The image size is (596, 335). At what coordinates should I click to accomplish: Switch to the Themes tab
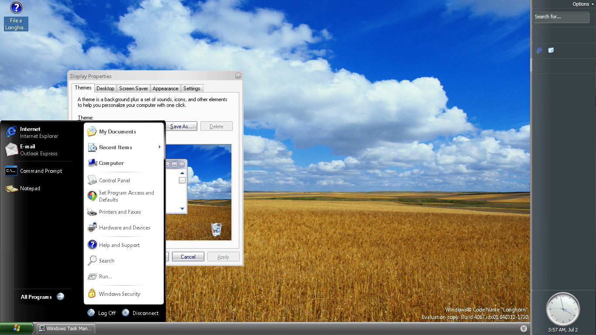[x=83, y=88]
